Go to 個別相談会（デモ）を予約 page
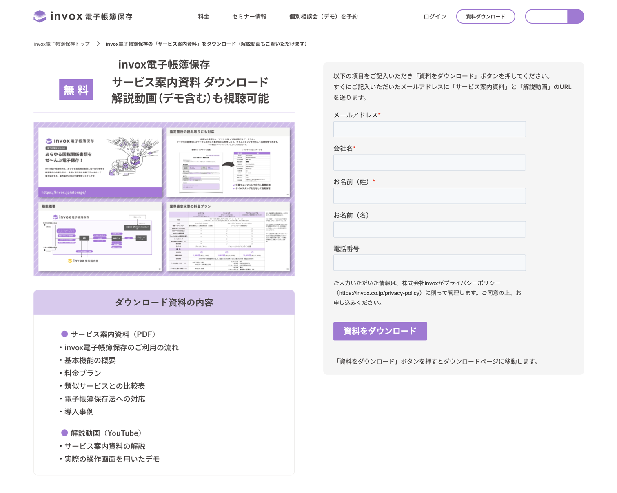Viewport: 617px width, 493px height. 323,17
